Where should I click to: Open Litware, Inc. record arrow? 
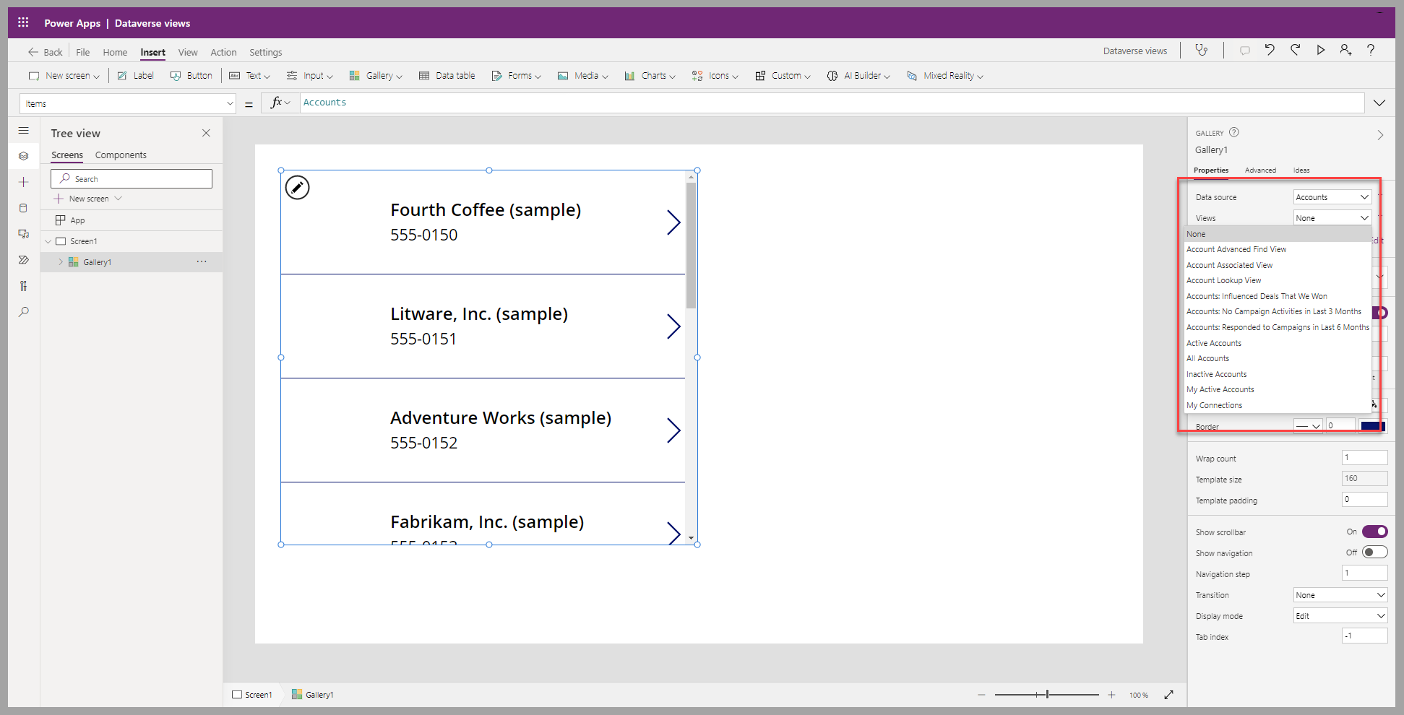click(x=673, y=326)
